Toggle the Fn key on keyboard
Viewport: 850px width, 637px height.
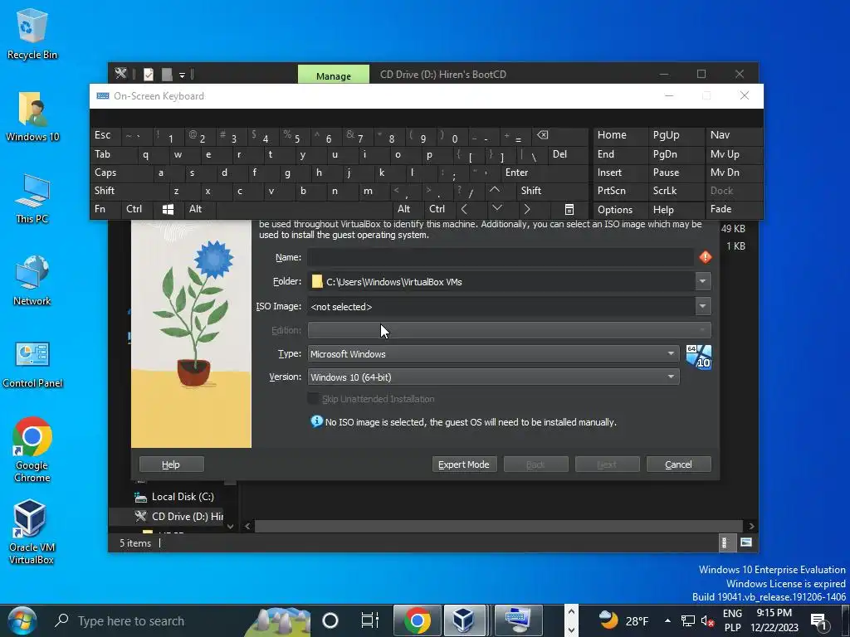coord(105,209)
